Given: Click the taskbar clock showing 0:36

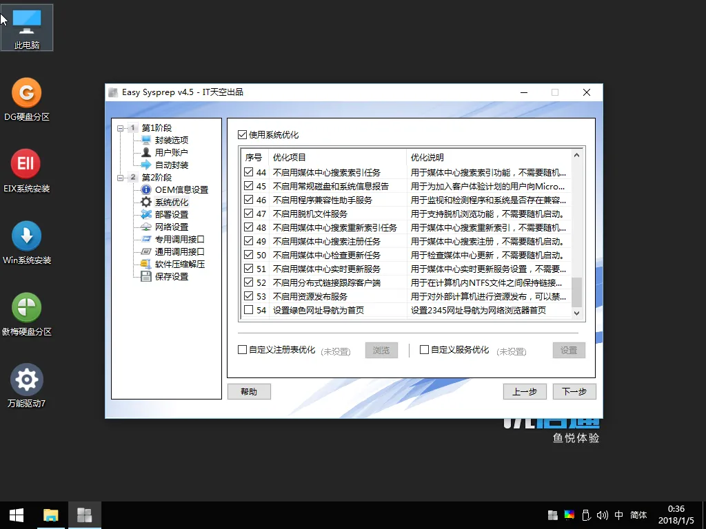Looking at the screenshot, I should [x=676, y=515].
